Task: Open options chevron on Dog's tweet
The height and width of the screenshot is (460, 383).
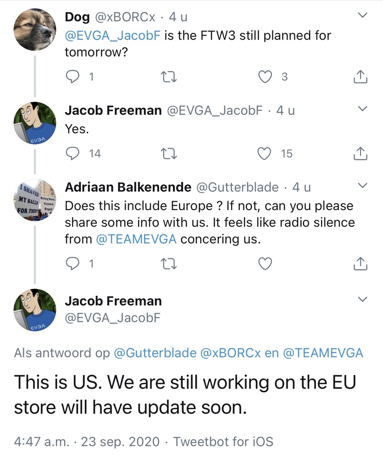Action: click(362, 16)
